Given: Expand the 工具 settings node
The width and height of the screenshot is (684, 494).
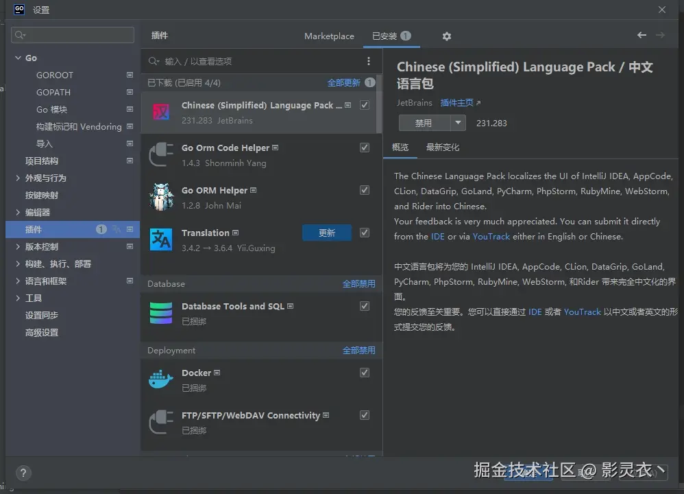Looking at the screenshot, I should click(18, 298).
